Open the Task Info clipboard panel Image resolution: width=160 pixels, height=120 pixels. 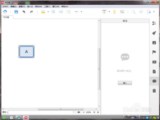tap(154, 91)
